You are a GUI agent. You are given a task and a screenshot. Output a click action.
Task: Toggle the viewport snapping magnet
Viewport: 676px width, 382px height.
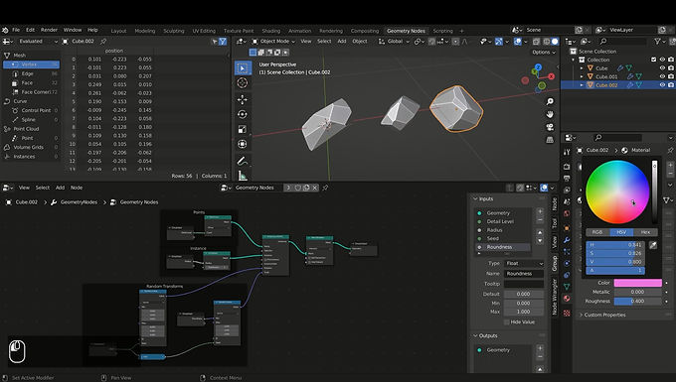coord(432,42)
